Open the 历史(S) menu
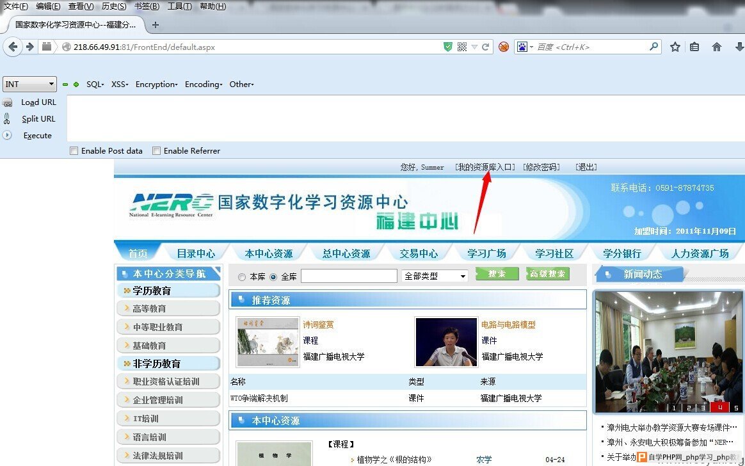The image size is (745, 466). click(x=114, y=6)
